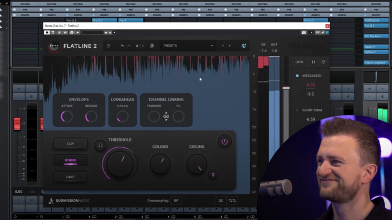This screenshot has width=392, height=220.
Task: Open the PURPLE3H2 insert in the mixer
Action: coord(376,21)
